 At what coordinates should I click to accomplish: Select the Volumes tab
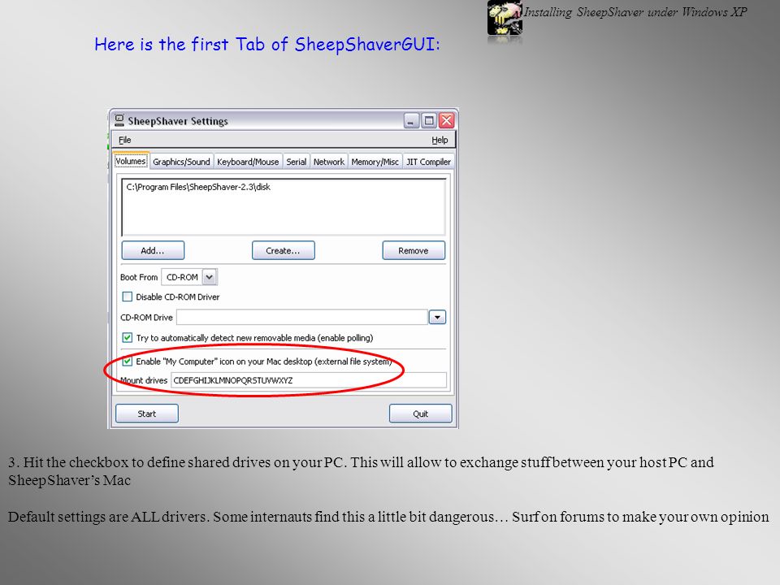130,161
